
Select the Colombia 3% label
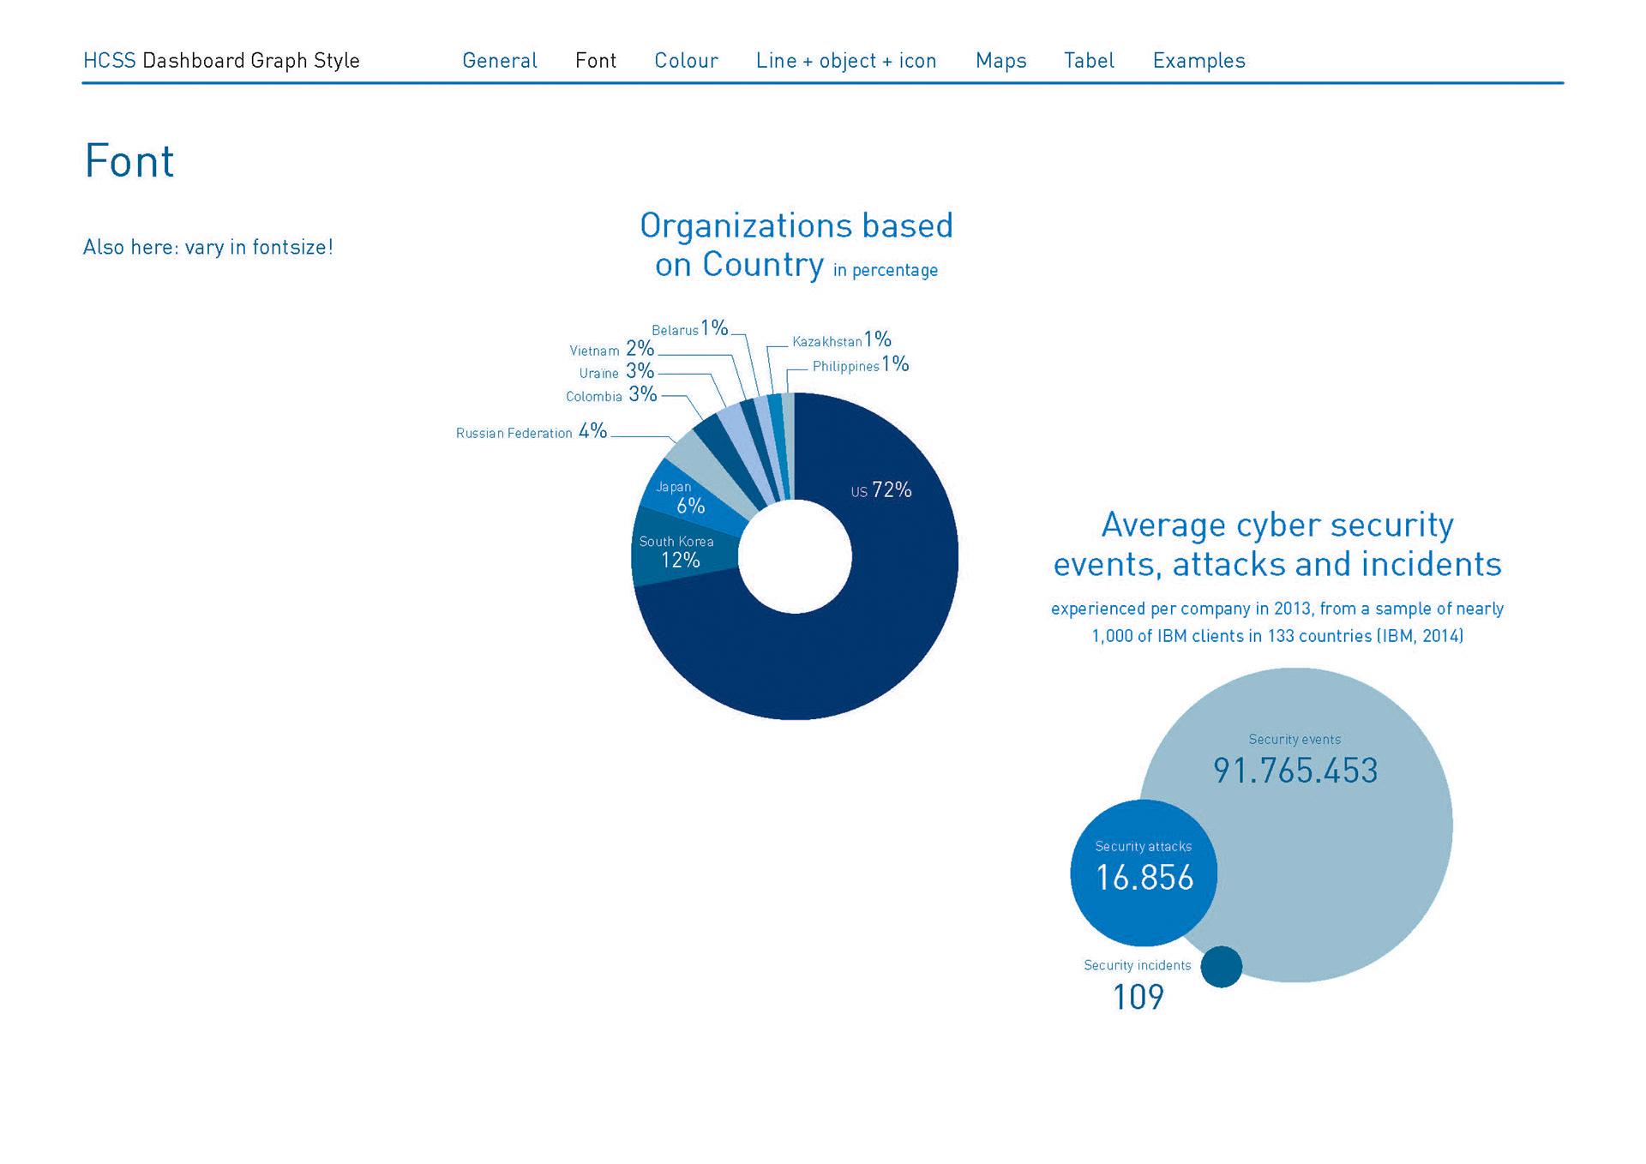tap(610, 395)
